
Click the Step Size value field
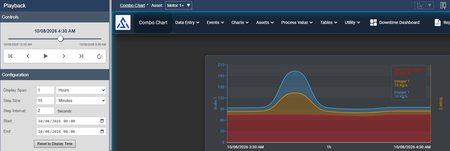[x=45, y=100]
